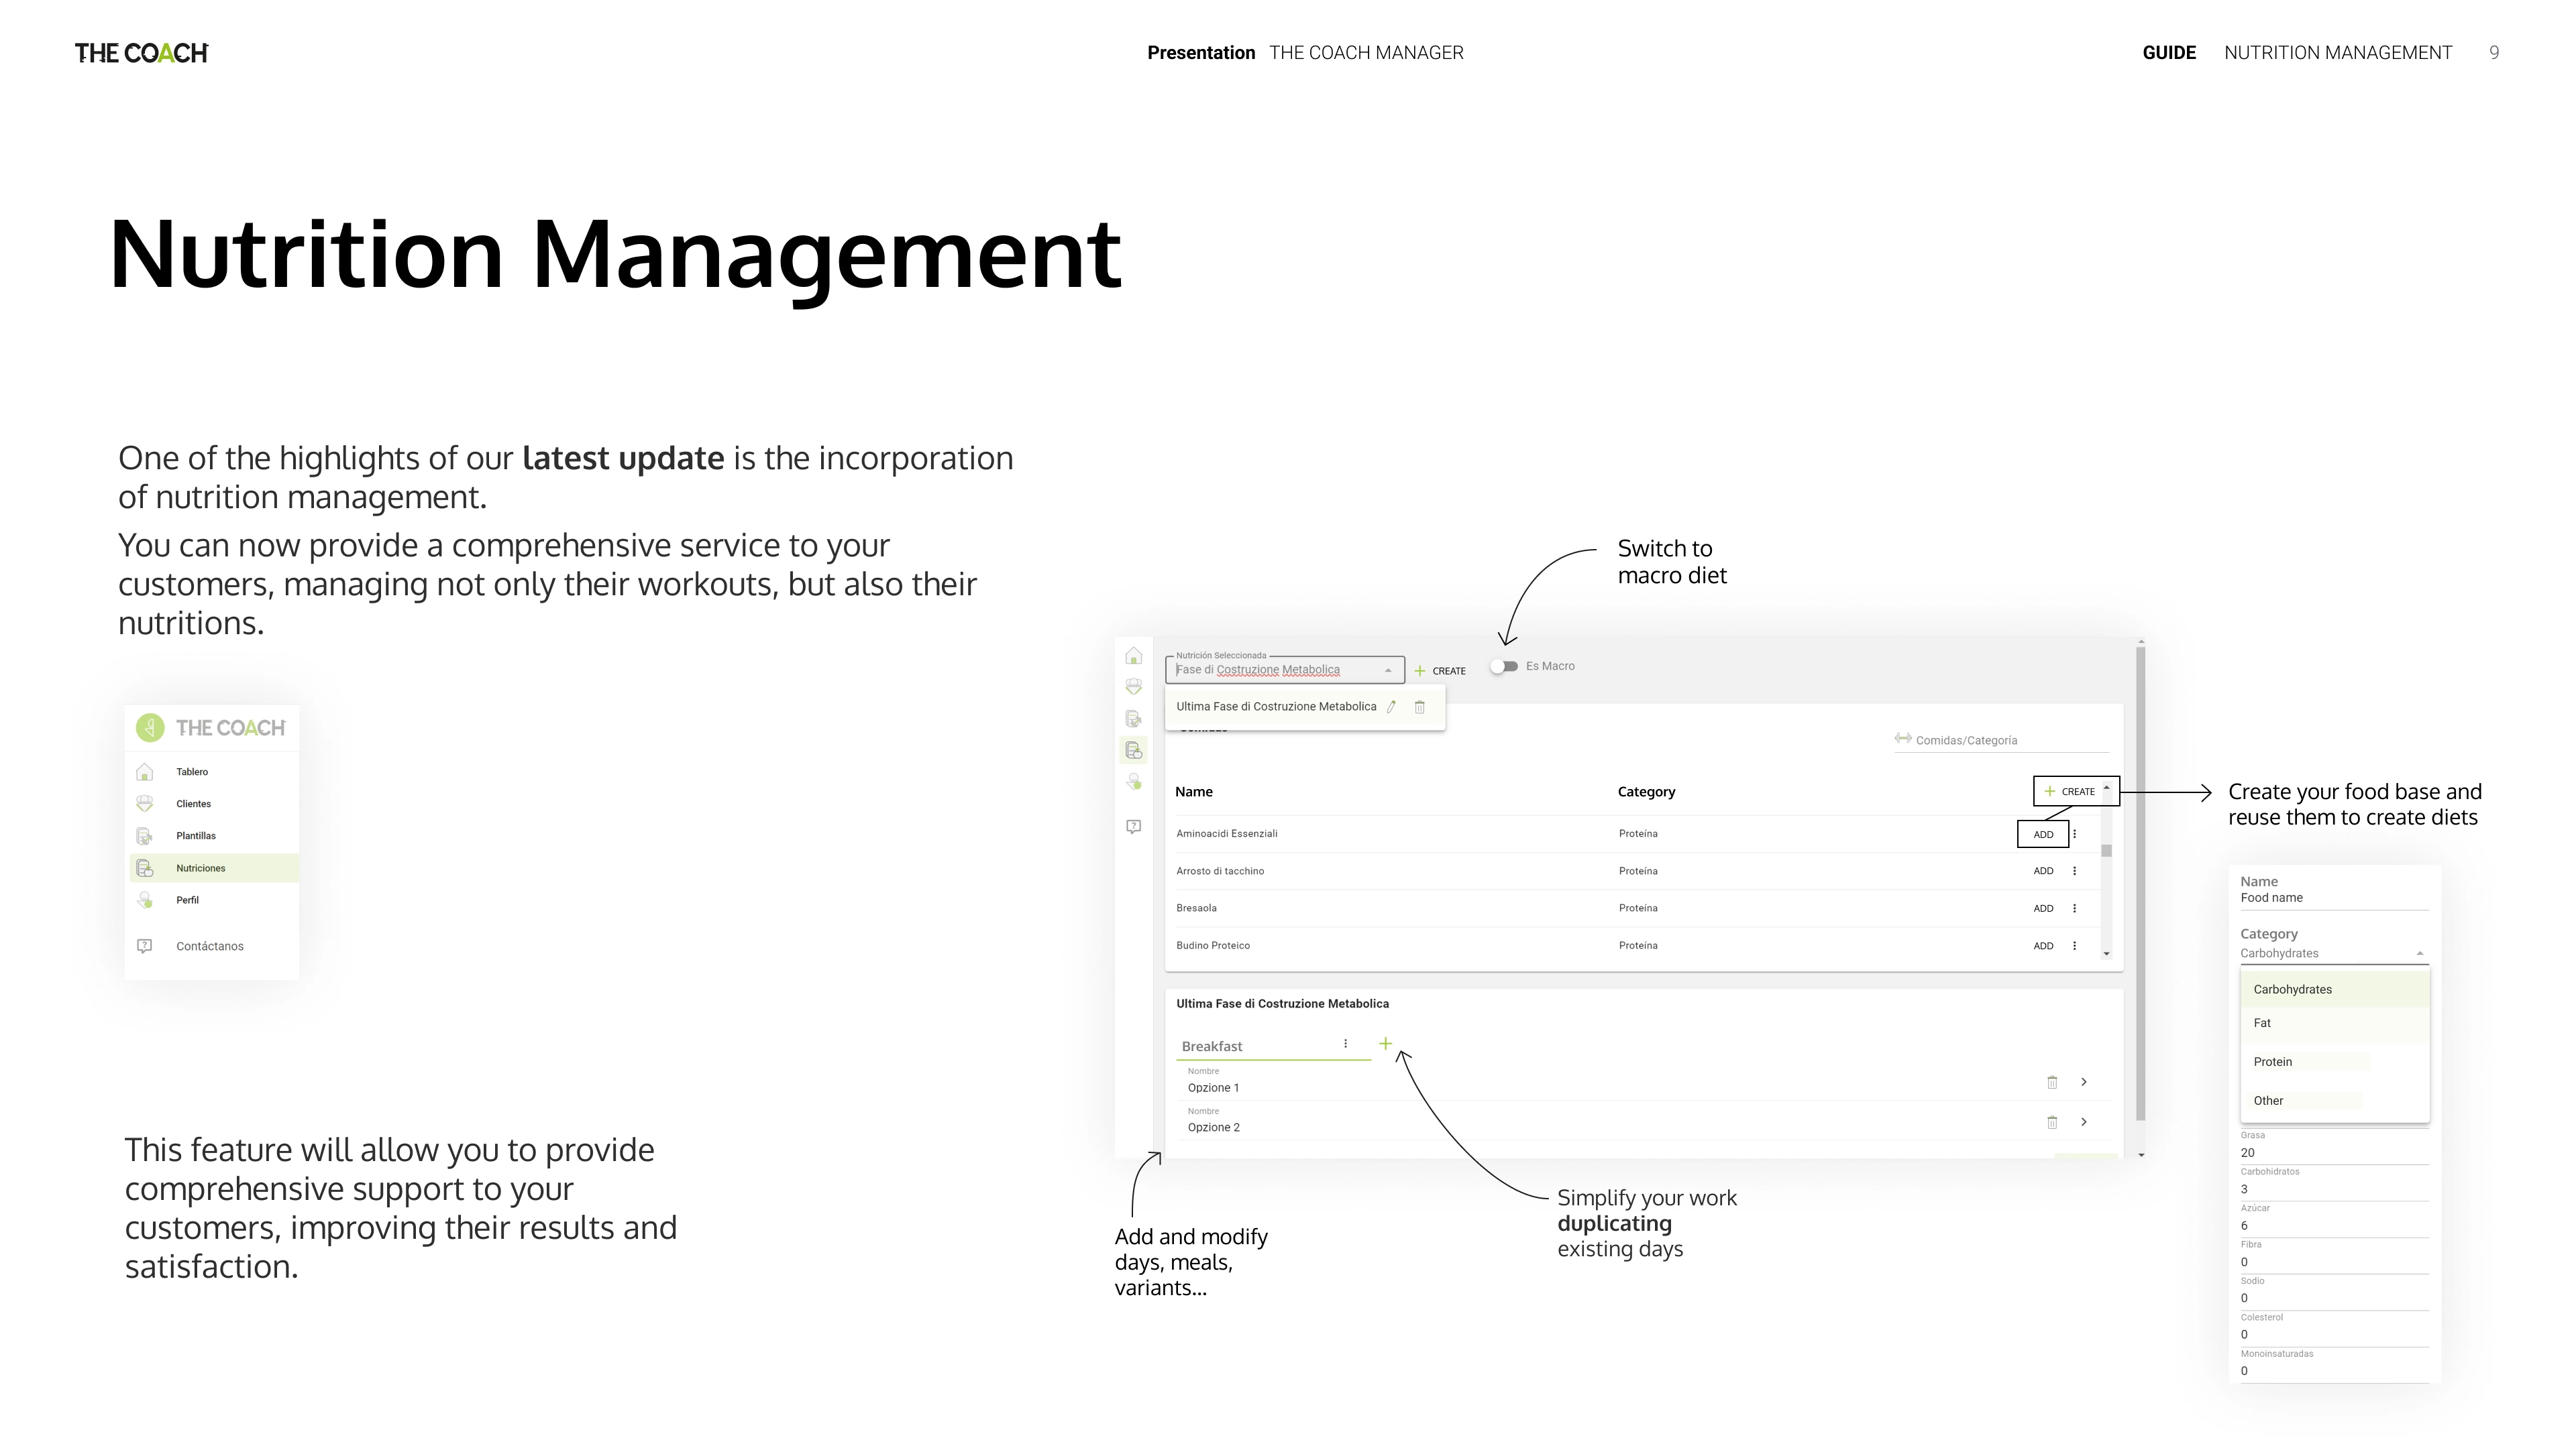Open the three-dot menu for Bresaola

(x=2074, y=908)
